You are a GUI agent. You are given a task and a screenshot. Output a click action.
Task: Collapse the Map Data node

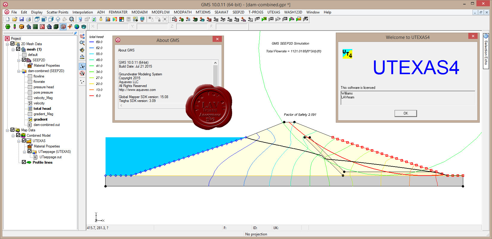click(7, 130)
